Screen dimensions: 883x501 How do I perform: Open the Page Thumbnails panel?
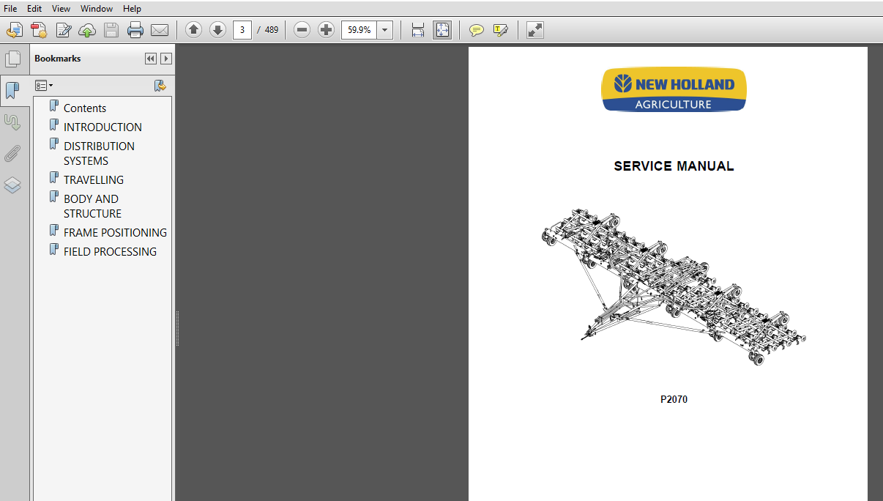(12, 59)
